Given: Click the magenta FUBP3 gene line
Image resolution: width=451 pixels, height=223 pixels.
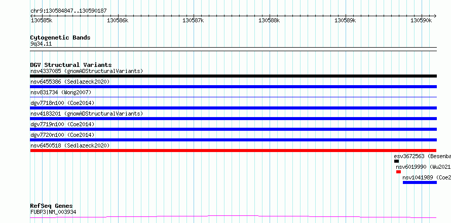Looking at the screenshot, I should (233, 217).
